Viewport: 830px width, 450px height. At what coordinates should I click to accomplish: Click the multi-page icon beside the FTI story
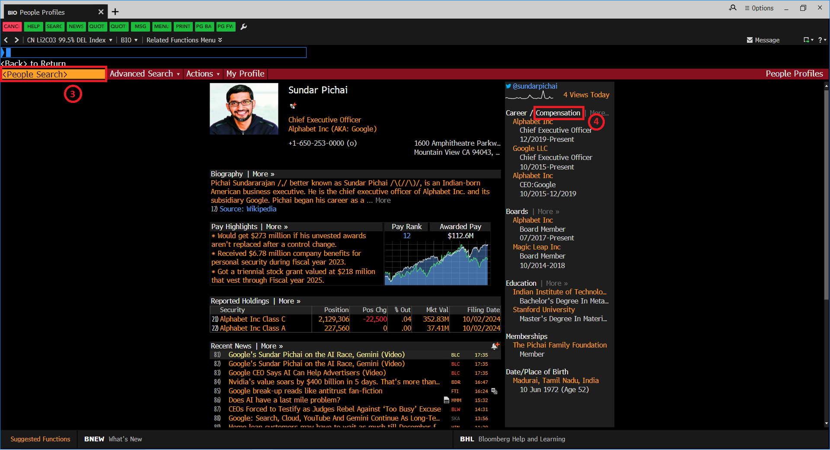point(494,391)
